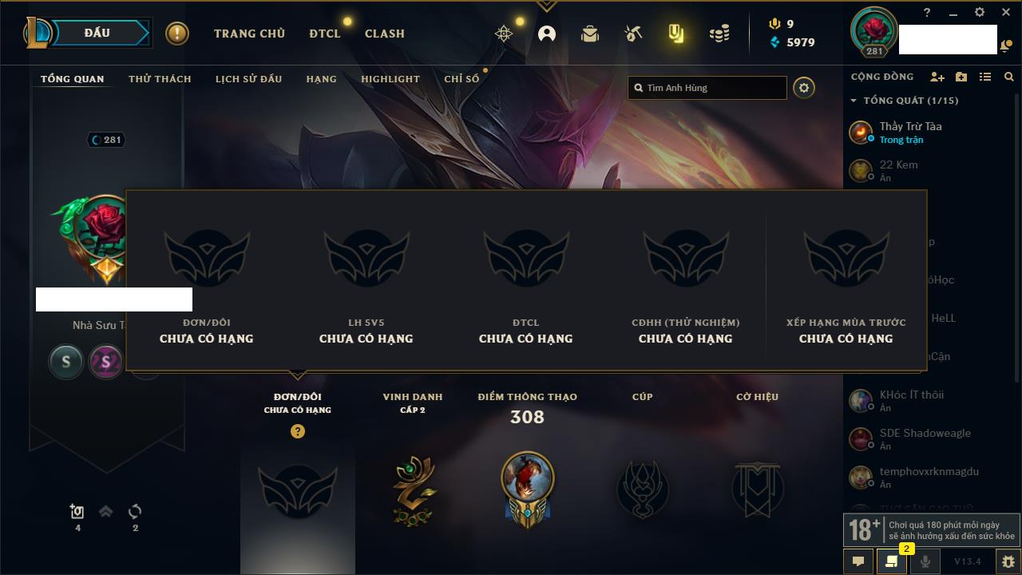This screenshot has width=1022, height=575.
Task: Click the add friend icon
Action: [x=937, y=77]
